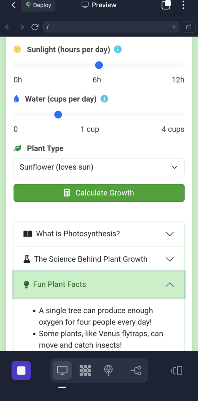Screen dimensions: 198x401
Task: Show Water info tooltip icon
Action: tap(104, 99)
